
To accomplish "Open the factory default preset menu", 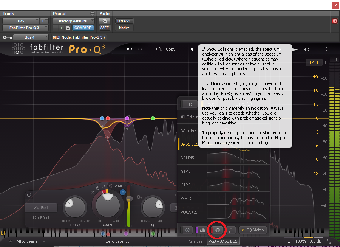I will tap(74, 21).
